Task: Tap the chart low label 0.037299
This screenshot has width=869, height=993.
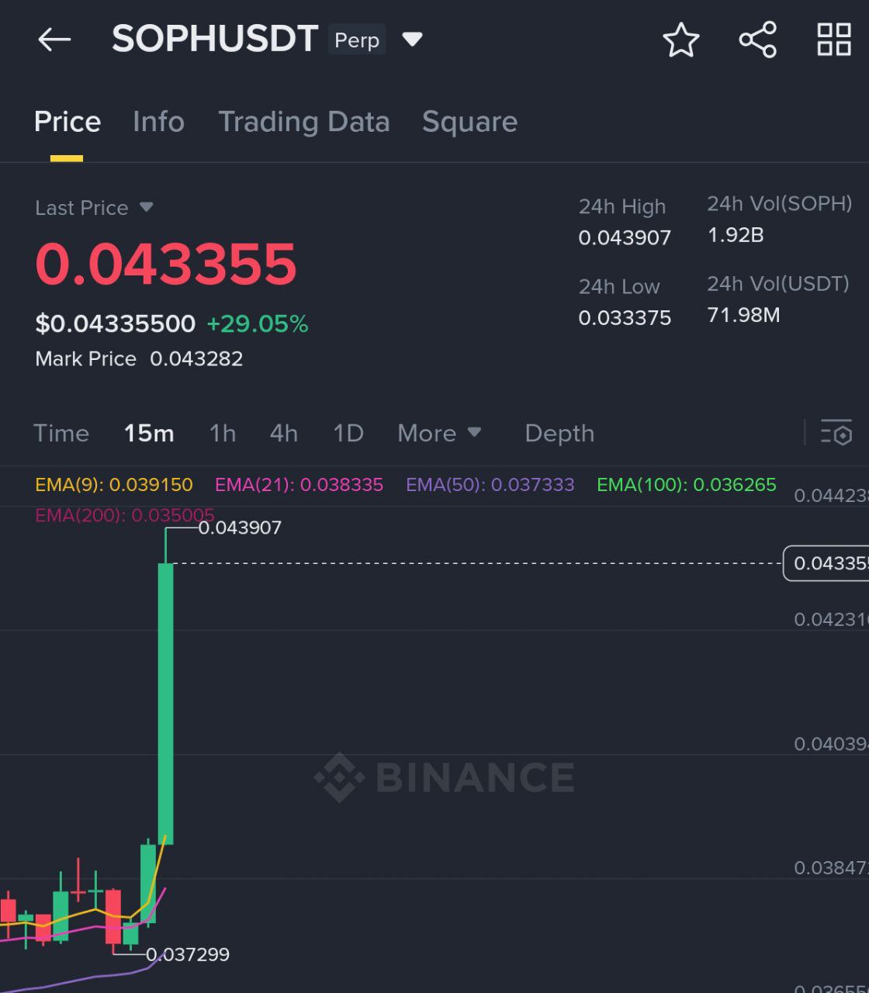Action: (x=188, y=954)
